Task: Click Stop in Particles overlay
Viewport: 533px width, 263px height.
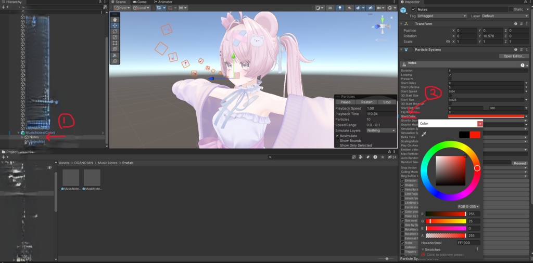Action: (387, 102)
